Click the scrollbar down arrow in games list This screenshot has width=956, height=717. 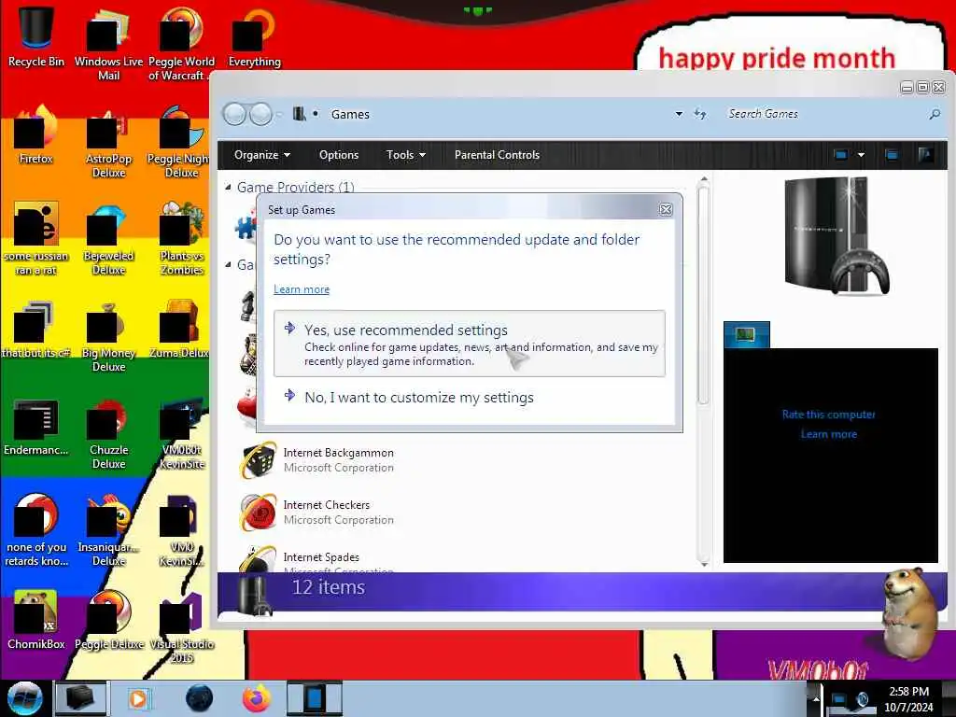704,564
